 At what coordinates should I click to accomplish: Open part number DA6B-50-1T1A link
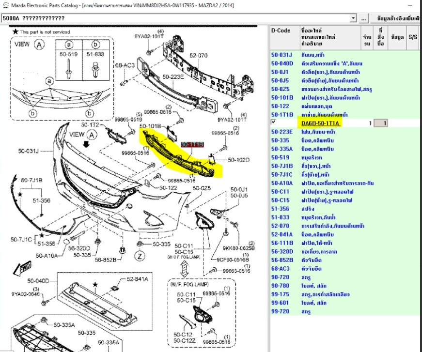pyautogui.click(x=321, y=123)
